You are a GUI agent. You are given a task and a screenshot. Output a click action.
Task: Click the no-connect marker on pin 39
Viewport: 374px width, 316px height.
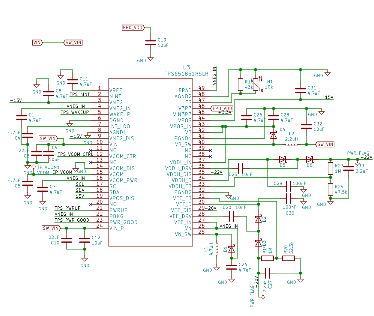click(x=211, y=150)
